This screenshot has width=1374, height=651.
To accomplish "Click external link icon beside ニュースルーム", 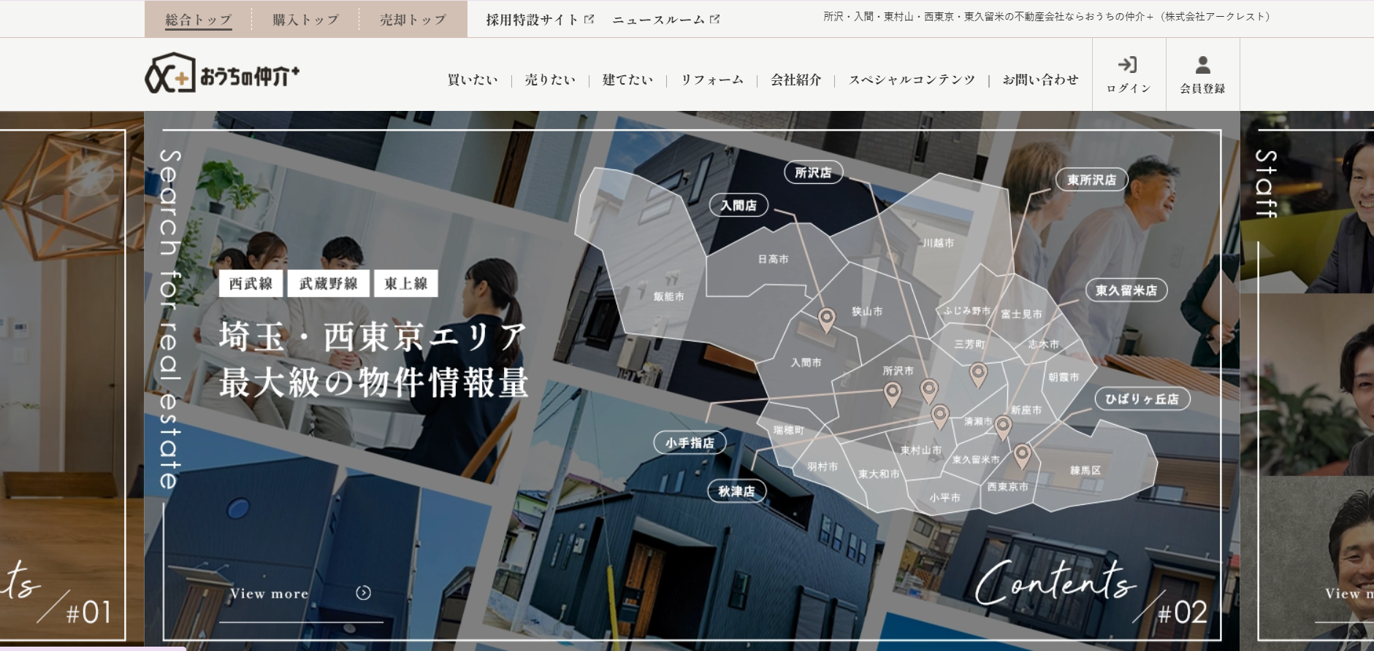I will [x=714, y=19].
